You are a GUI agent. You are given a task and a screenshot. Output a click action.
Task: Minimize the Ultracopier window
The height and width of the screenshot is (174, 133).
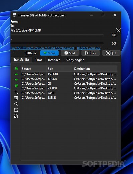coord(91,15)
